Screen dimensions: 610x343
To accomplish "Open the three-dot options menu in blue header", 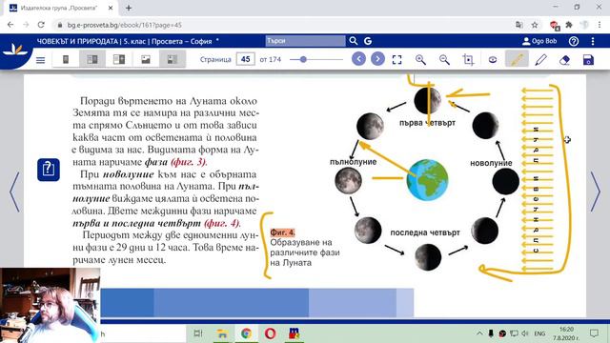I will (593, 41).
